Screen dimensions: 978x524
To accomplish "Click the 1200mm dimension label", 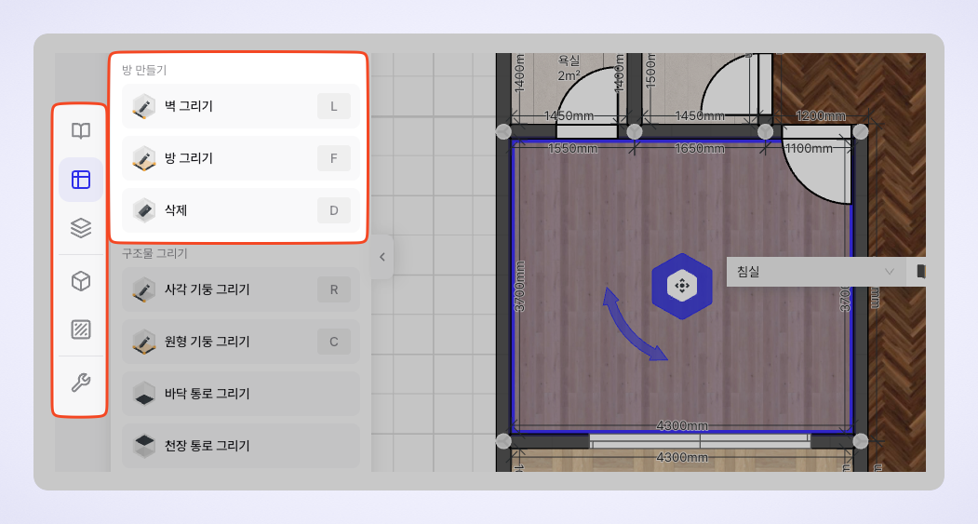I will click(821, 115).
